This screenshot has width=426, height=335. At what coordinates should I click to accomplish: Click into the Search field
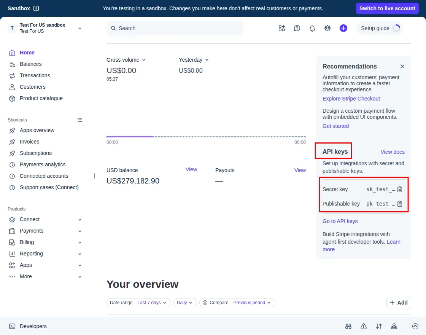click(175, 28)
